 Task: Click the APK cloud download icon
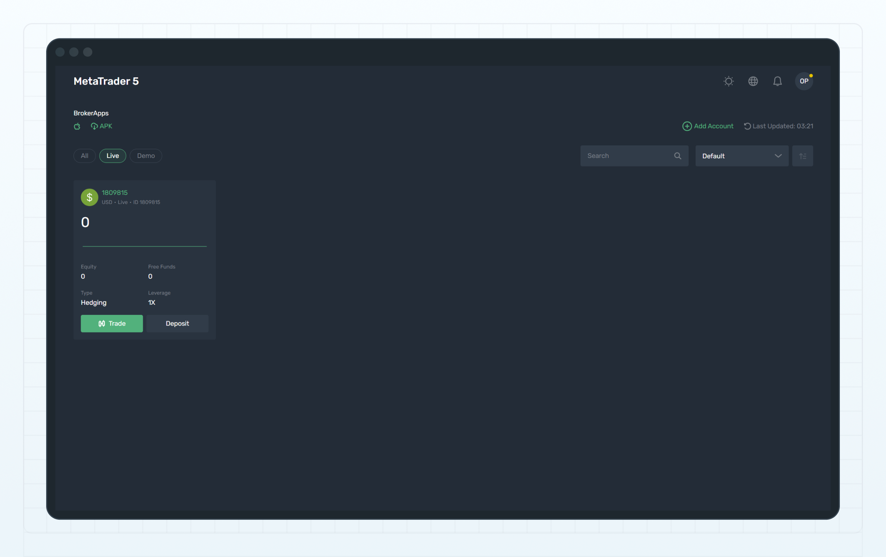(x=94, y=126)
